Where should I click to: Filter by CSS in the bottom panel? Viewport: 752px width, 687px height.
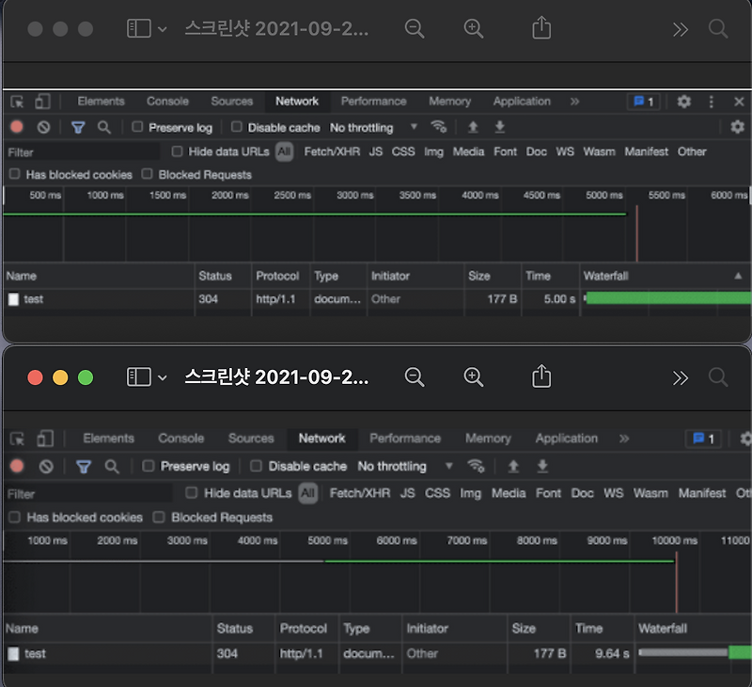click(437, 493)
